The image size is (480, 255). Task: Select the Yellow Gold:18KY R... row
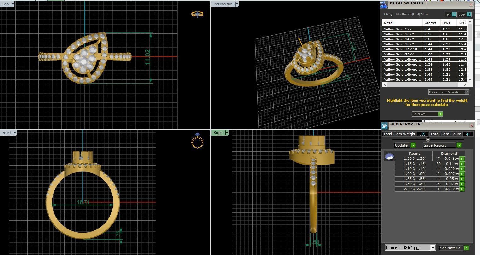425,49
